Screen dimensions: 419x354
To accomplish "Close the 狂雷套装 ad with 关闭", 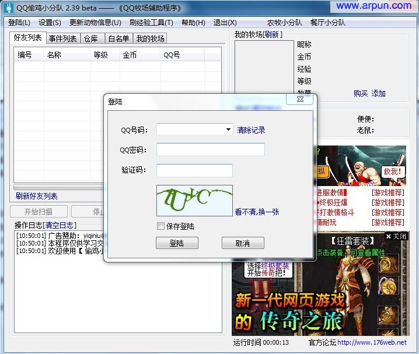I will [x=396, y=236].
